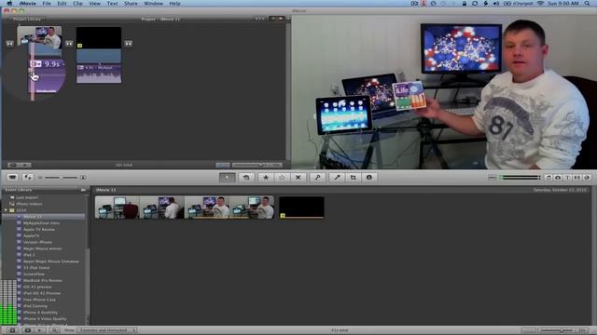Open the maps and backgrounds globe browser

click(587, 178)
